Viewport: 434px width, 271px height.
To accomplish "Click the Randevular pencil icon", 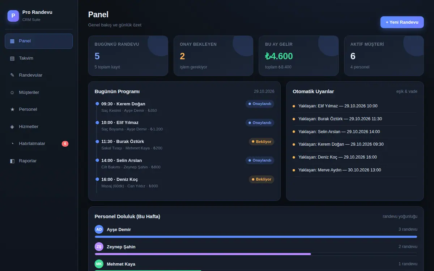I will (x=12, y=75).
